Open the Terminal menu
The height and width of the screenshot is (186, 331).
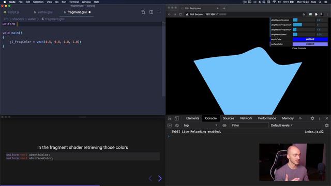74,2
